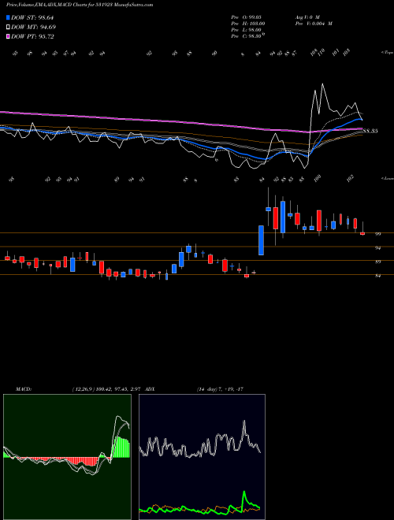
Task: Click the '<Lows' row label
Action: [x=387, y=178]
